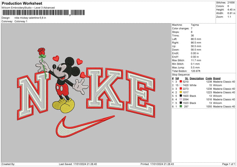Click the Right extent value 86.5 mm

[x=196, y=43]
